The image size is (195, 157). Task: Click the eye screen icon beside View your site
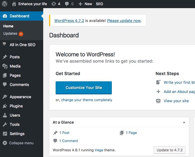pyautogui.click(x=158, y=101)
